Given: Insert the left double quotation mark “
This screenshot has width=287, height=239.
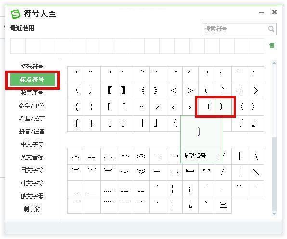Looking at the screenshot, I should pos(76,74).
